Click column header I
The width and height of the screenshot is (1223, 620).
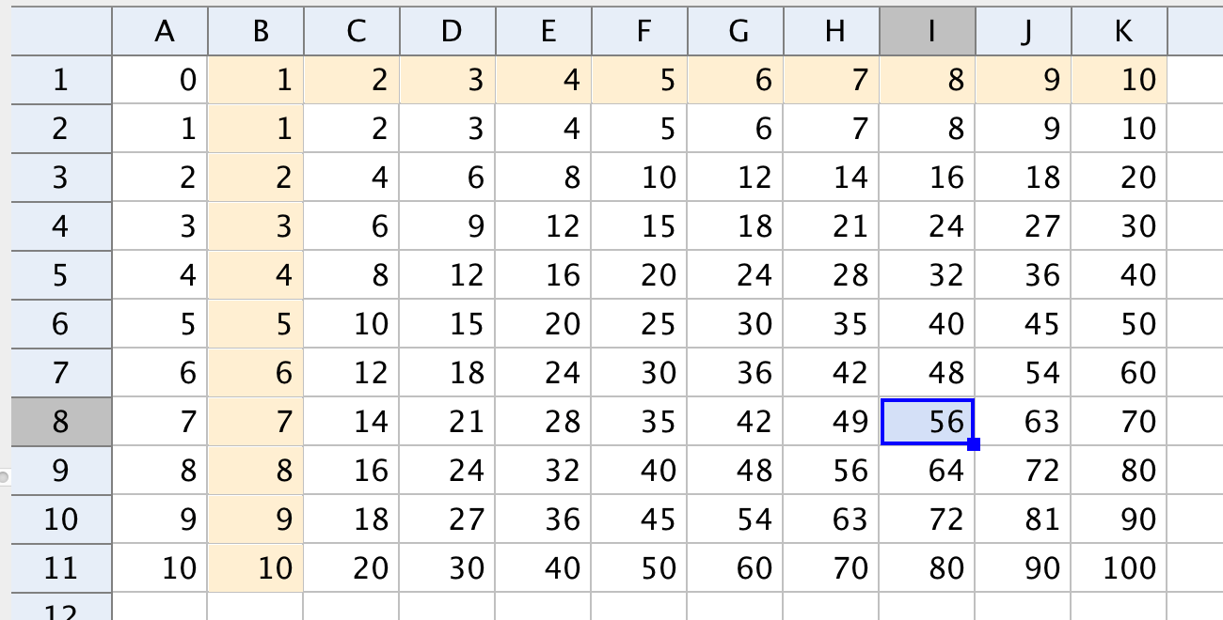click(x=928, y=32)
